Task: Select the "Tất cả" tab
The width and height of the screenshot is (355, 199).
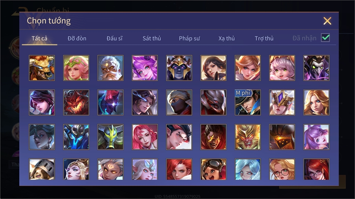Action: (x=39, y=39)
